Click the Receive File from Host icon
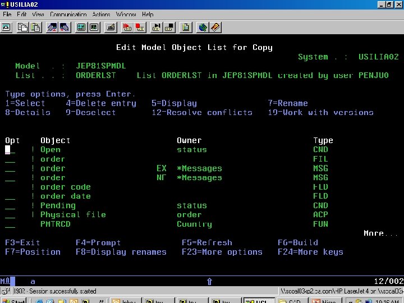404x303 pixels. pos(65,27)
